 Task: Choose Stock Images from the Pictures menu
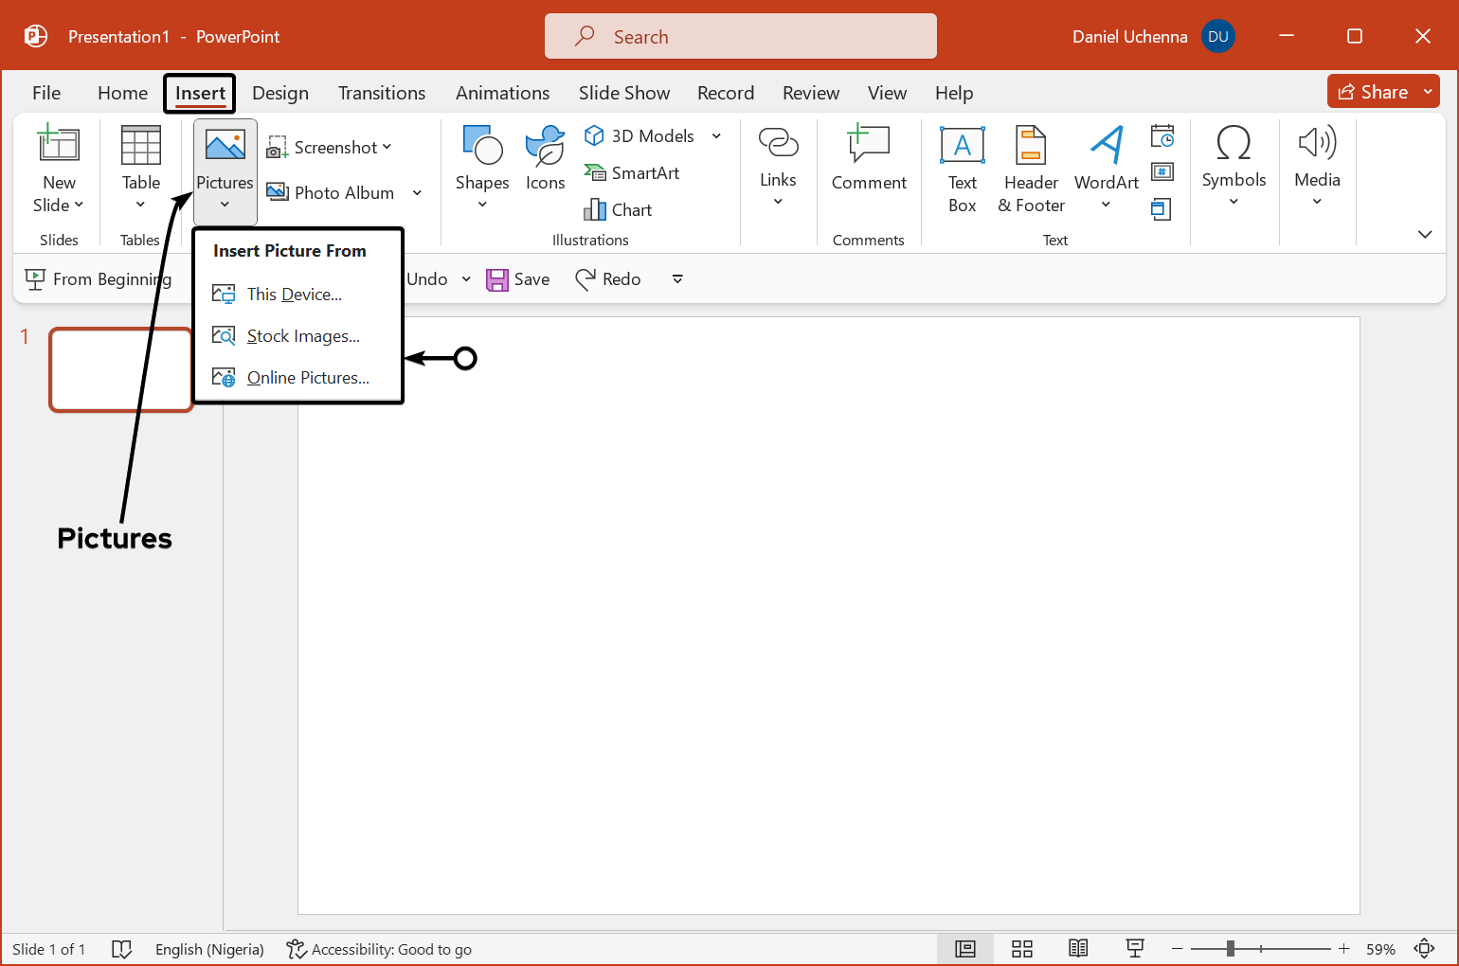coord(302,336)
